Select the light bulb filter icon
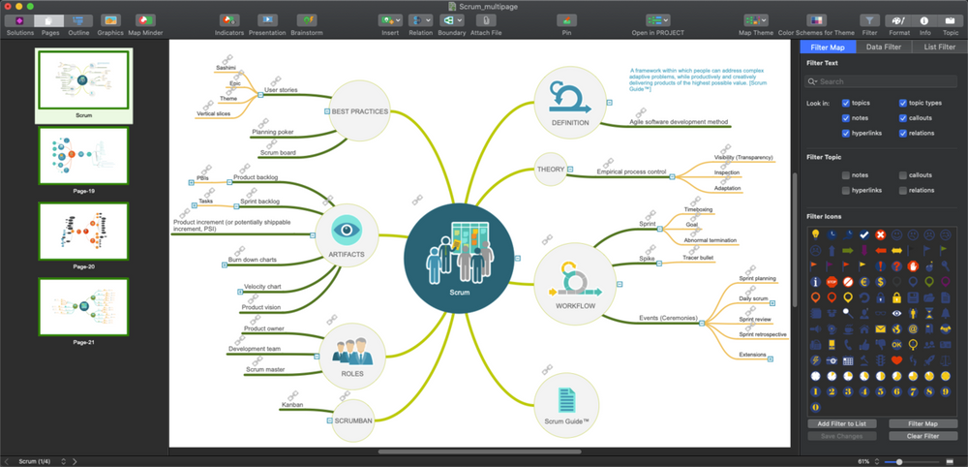Screen dimensions: 968x467 tap(815, 234)
